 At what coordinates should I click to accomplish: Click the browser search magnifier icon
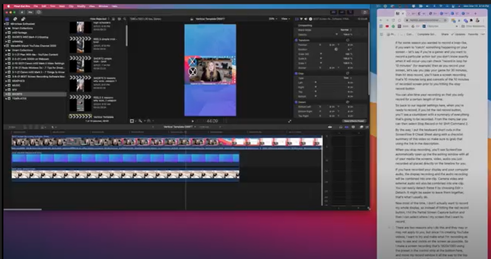point(125,19)
